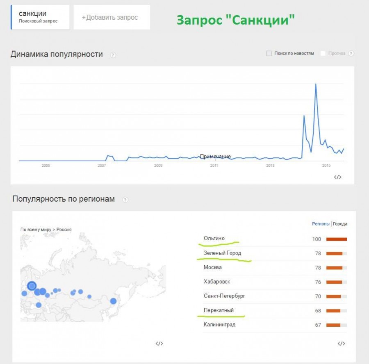Switch to the Города tab
Image resolution: width=369 pixels, height=364 pixels.
tap(340, 224)
